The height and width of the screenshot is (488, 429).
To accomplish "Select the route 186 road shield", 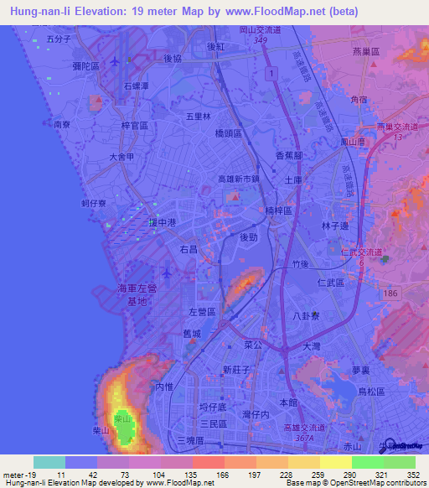I will 390,293.
